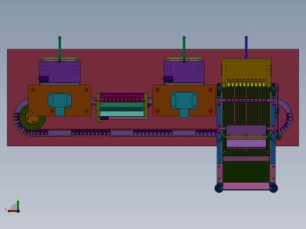This screenshot has height=229, width=306.
Task: Select the dark green lower panel of right frame
Action: pos(246,171)
